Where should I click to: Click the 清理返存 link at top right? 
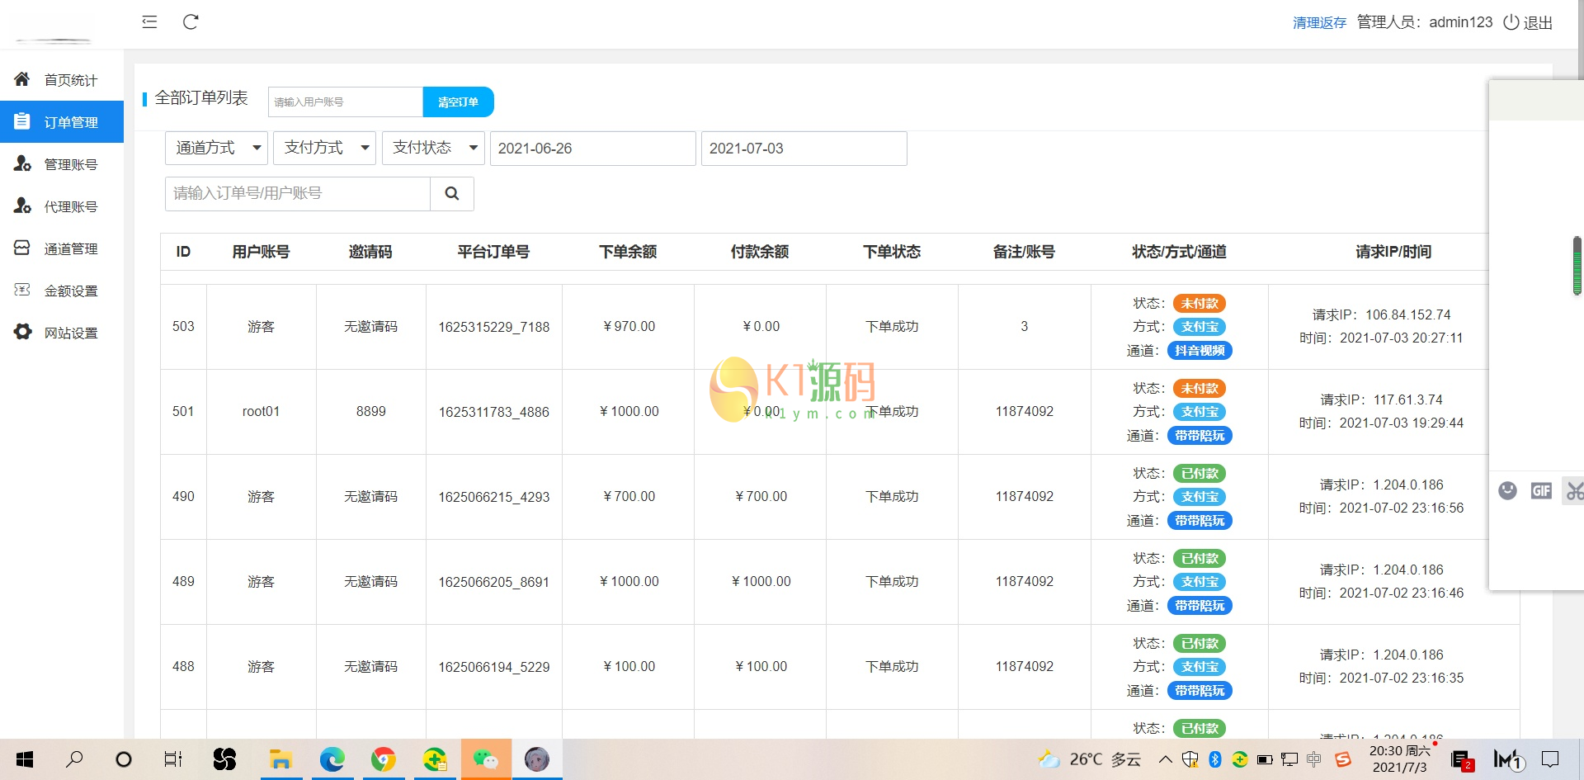[1318, 22]
